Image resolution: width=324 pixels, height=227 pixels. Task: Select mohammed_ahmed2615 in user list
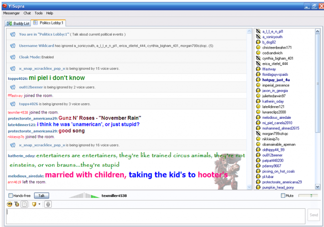[281, 128]
